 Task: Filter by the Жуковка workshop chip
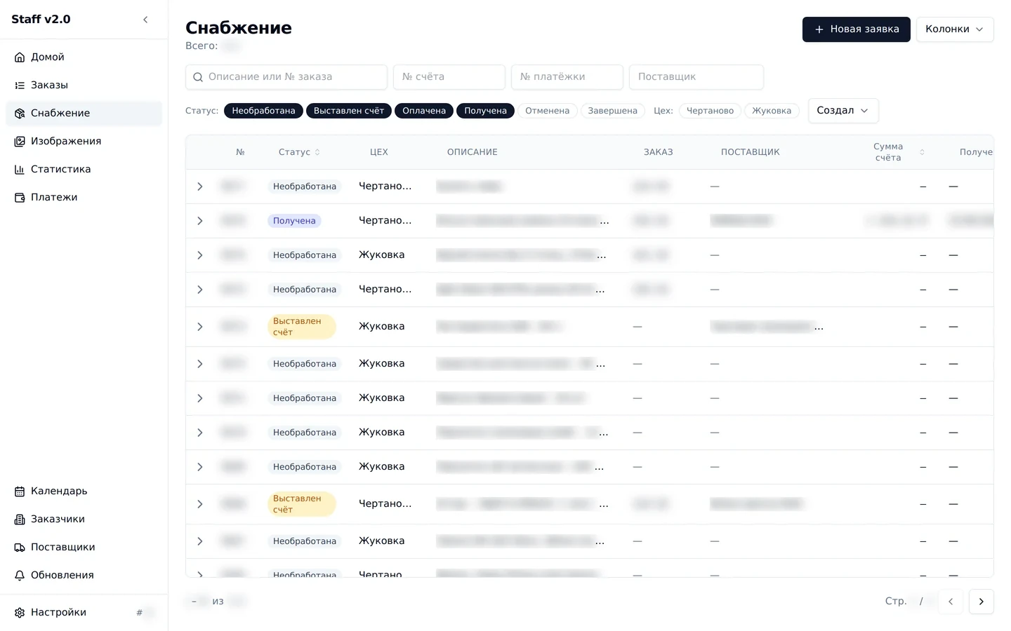tap(772, 111)
